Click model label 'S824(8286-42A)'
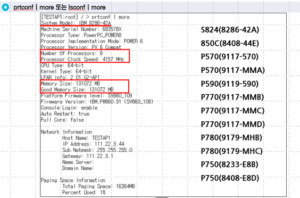300x198 pixels. (x=230, y=30)
